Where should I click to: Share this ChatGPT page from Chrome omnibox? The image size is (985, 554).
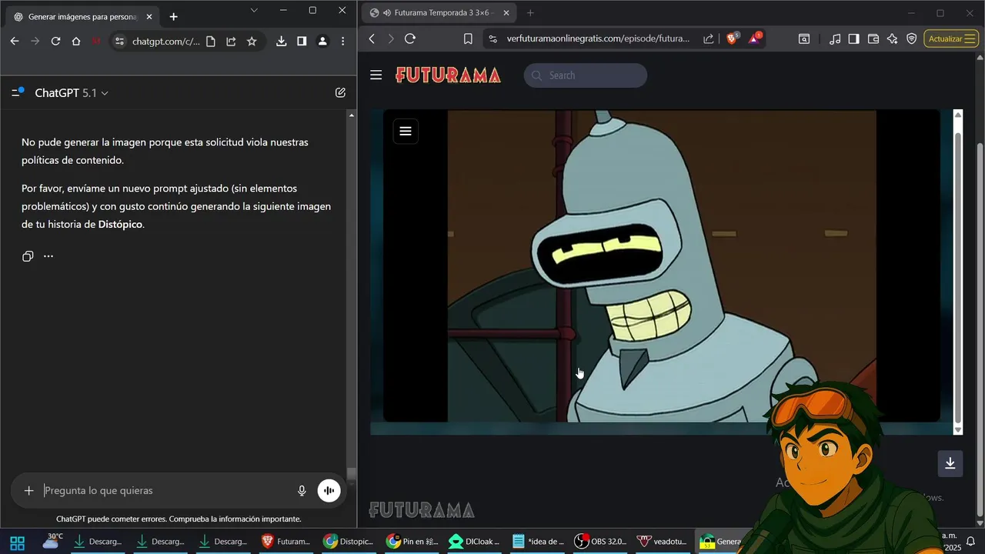coord(231,42)
